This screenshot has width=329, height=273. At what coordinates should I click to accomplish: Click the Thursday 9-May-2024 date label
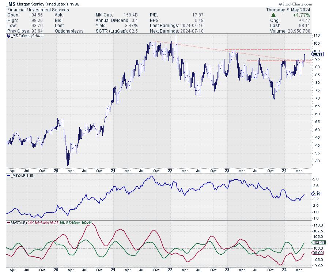pos(288,10)
